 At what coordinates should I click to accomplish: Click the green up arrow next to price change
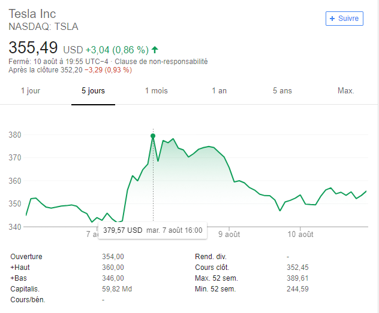point(155,50)
